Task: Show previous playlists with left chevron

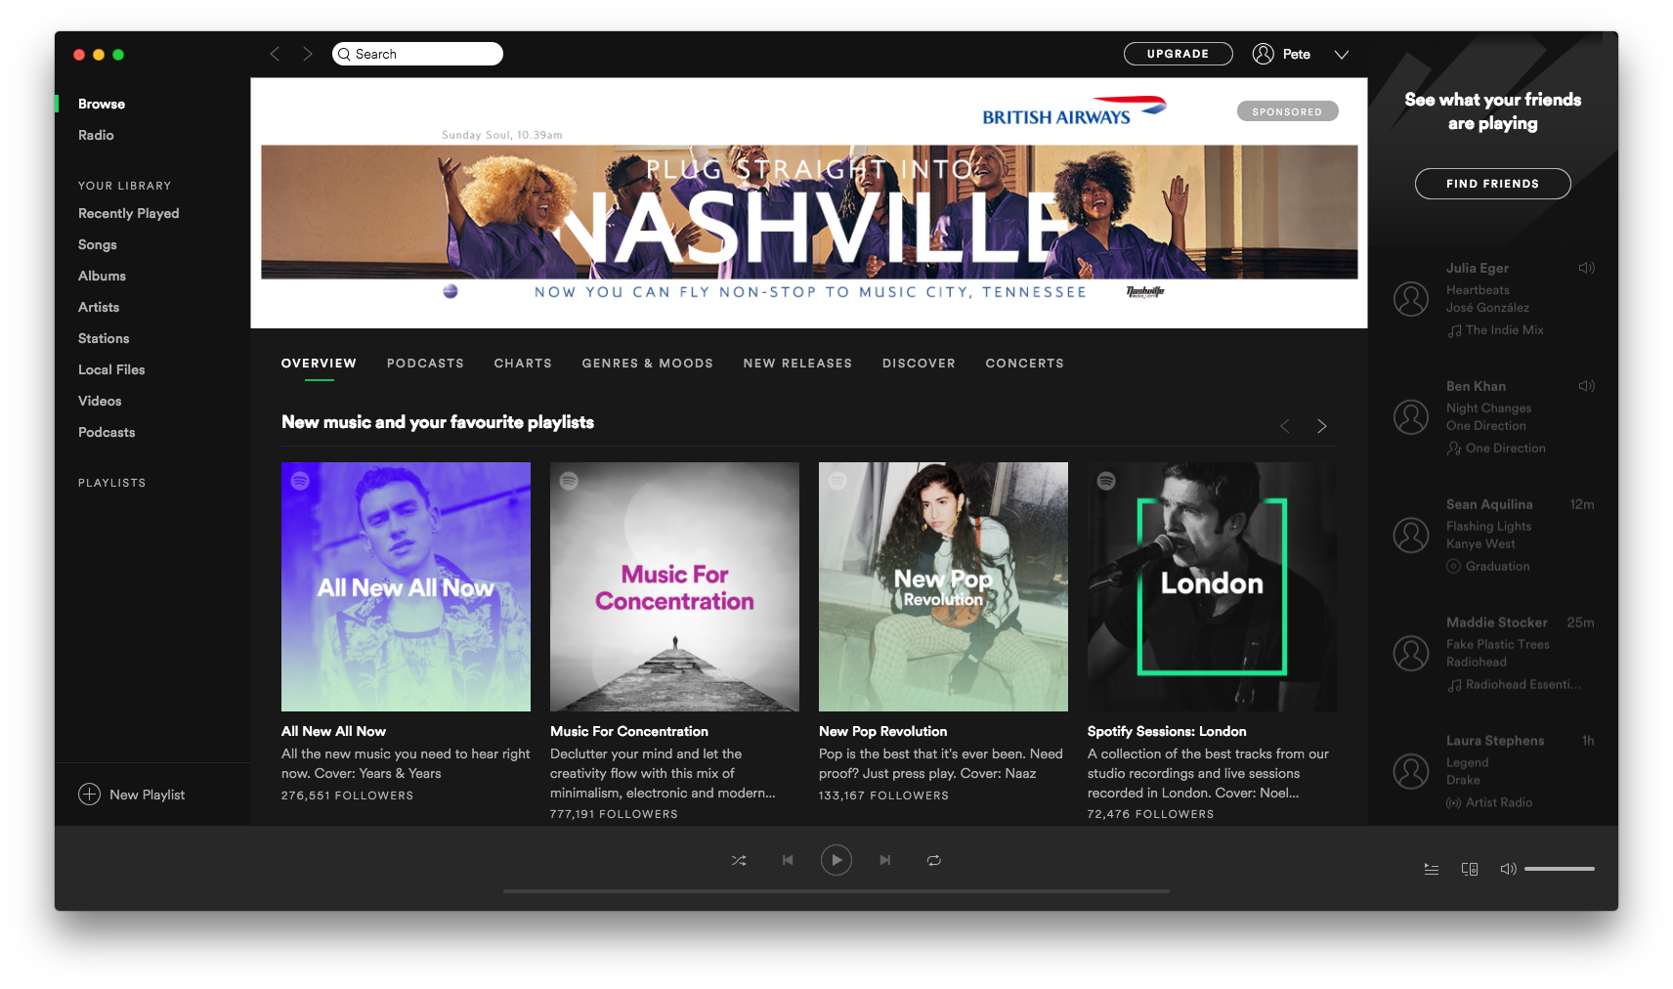Action: [x=1285, y=426]
